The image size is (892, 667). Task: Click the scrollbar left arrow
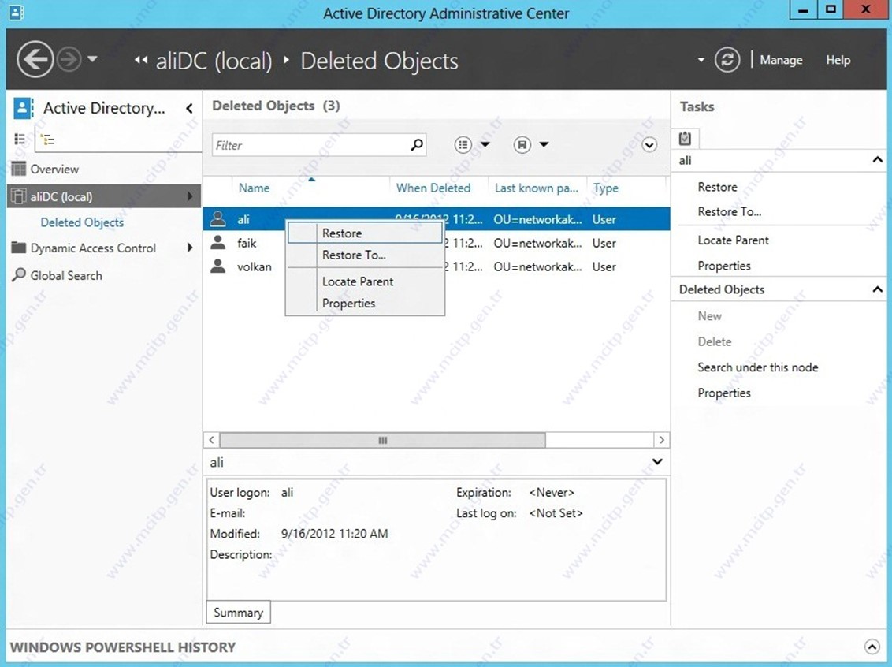tap(212, 440)
